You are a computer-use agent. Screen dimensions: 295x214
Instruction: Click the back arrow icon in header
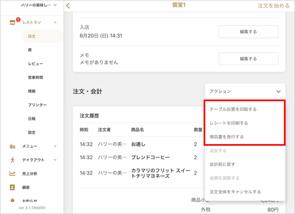pos(68,6)
